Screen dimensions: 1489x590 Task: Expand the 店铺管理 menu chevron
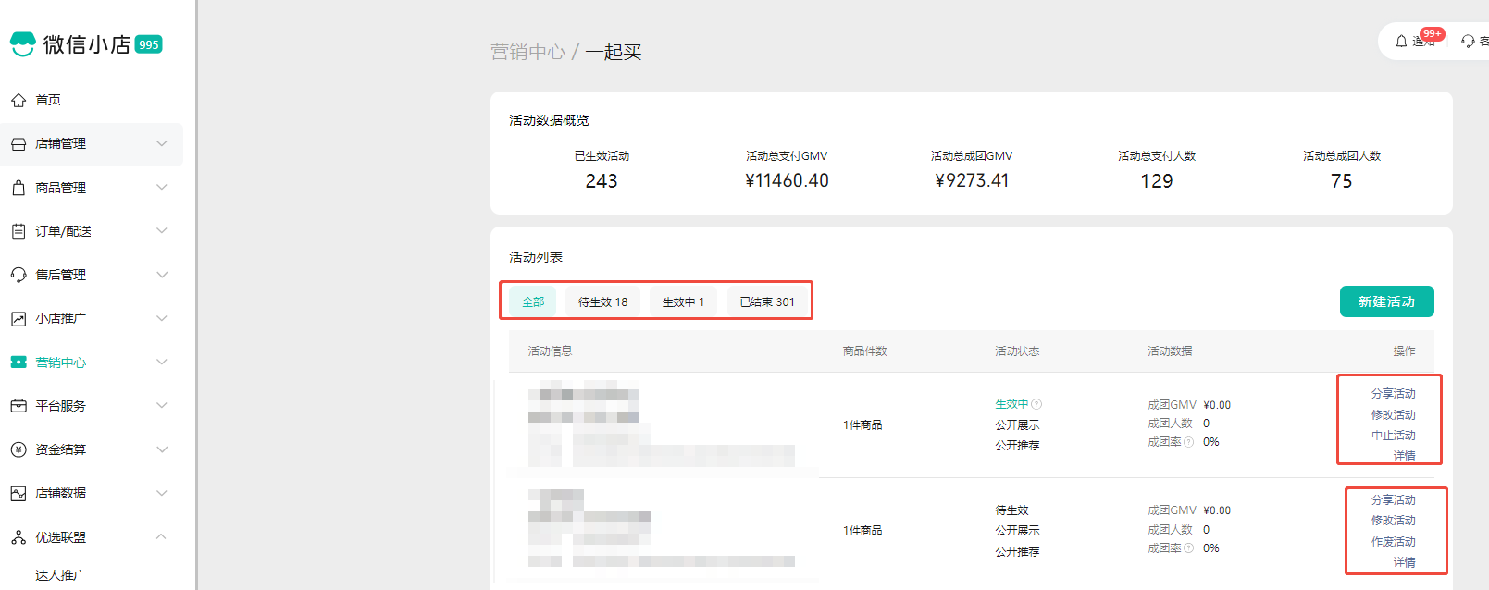(162, 143)
